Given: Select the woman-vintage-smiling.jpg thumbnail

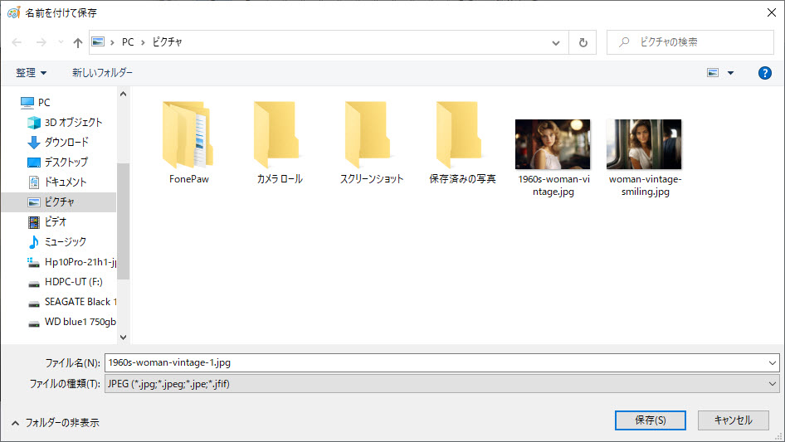Looking at the screenshot, I should [x=644, y=144].
